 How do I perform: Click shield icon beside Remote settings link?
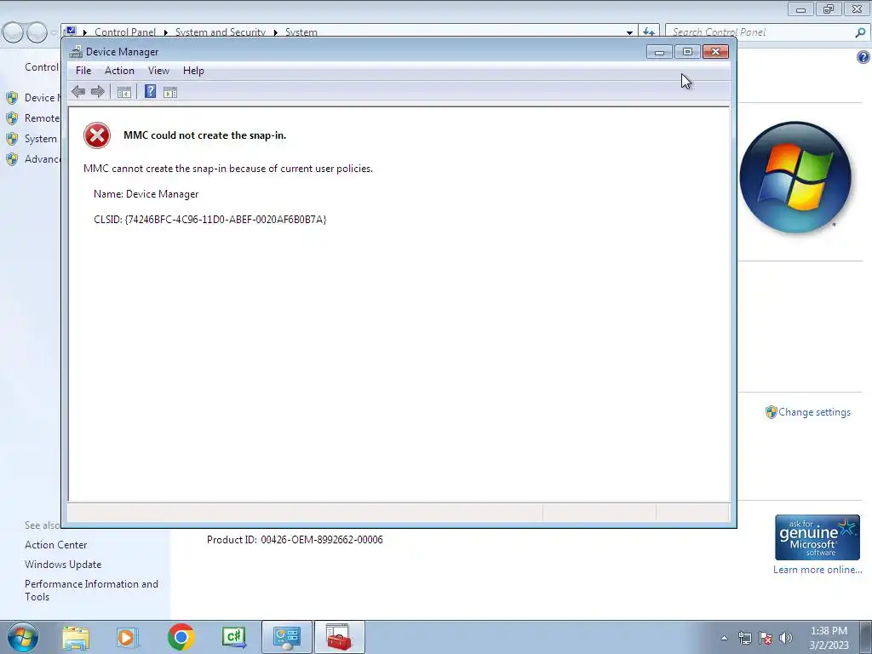pyautogui.click(x=12, y=118)
